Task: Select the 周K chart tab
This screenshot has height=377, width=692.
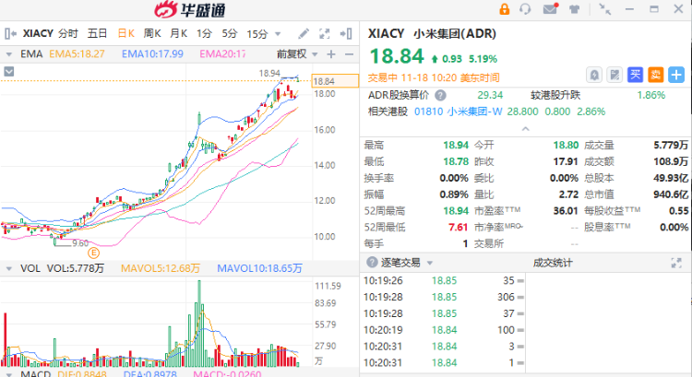Action: [x=152, y=33]
